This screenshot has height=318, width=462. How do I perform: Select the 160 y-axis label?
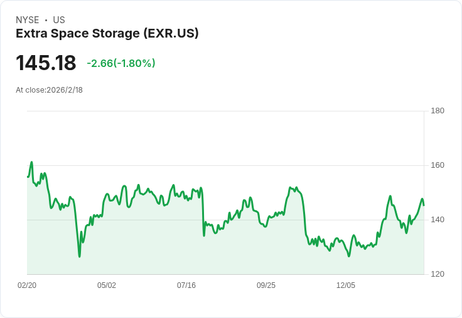(438, 165)
